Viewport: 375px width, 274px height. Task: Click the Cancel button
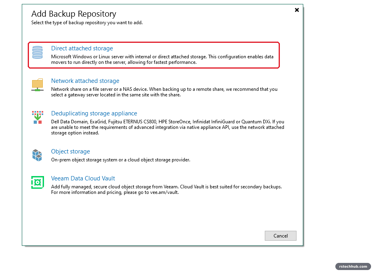point(281,236)
